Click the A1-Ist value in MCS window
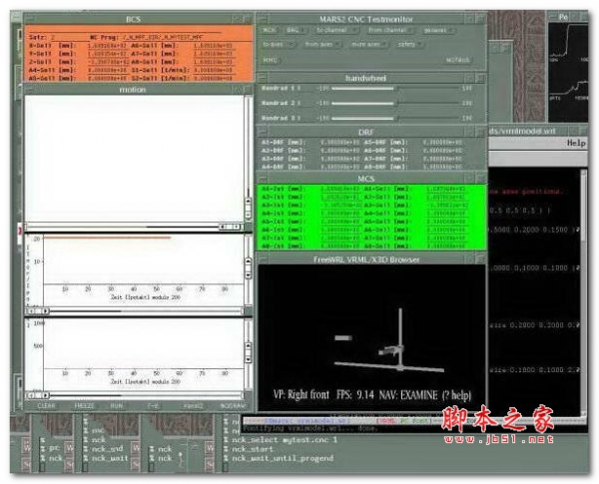The width and height of the screenshot is (599, 484). 339,189
